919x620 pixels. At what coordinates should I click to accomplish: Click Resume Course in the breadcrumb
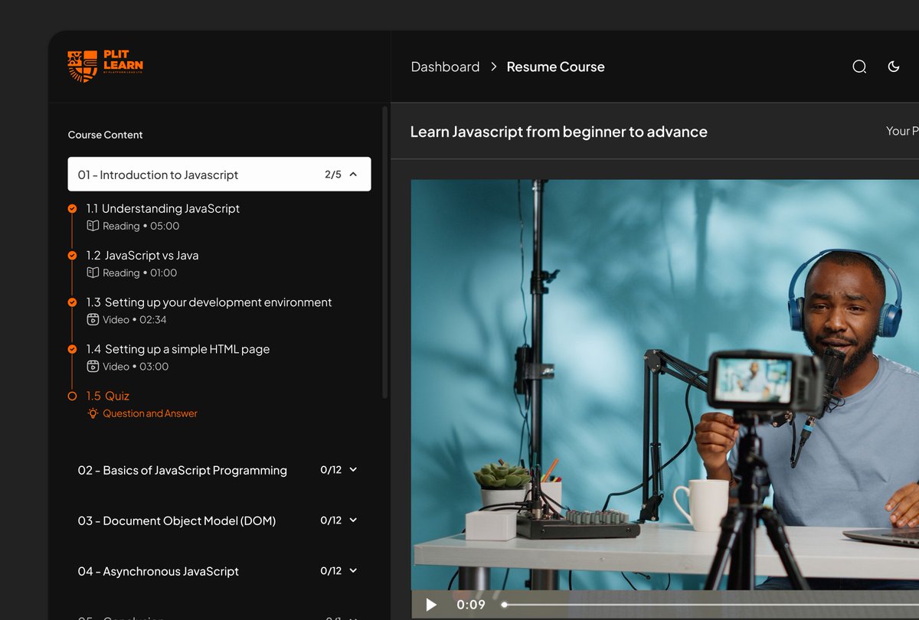[555, 67]
